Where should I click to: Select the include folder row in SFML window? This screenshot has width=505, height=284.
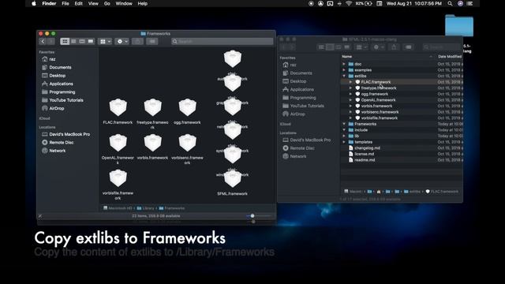click(x=402, y=129)
